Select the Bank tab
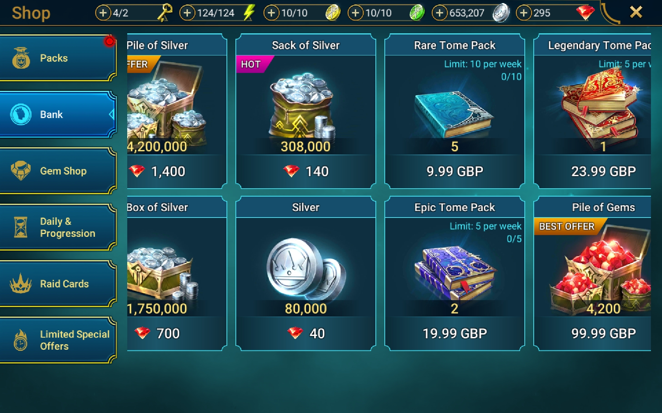This screenshot has height=413, width=662. point(58,114)
